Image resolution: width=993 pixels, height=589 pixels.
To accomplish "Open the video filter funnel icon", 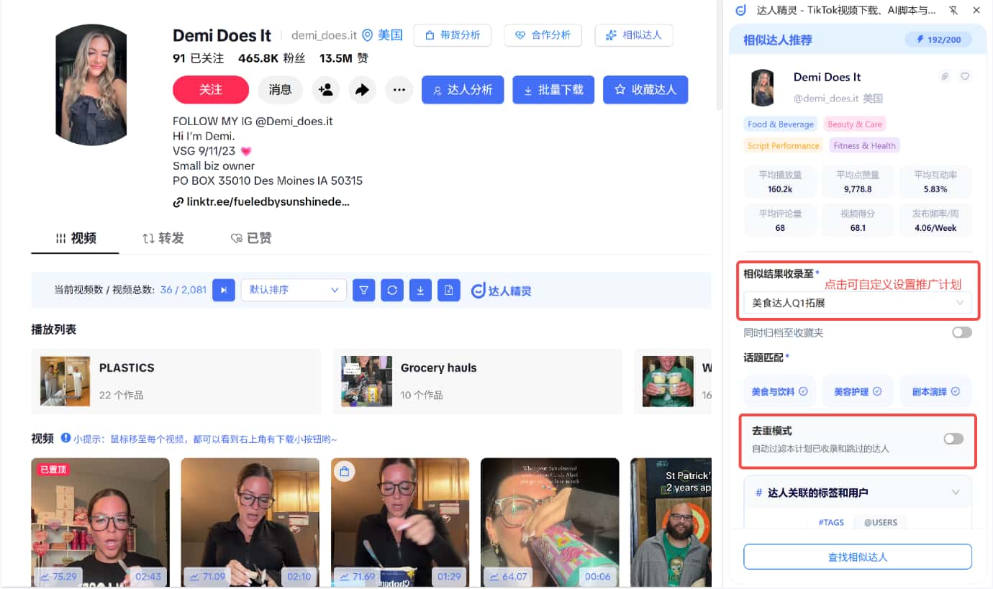I will 363,290.
